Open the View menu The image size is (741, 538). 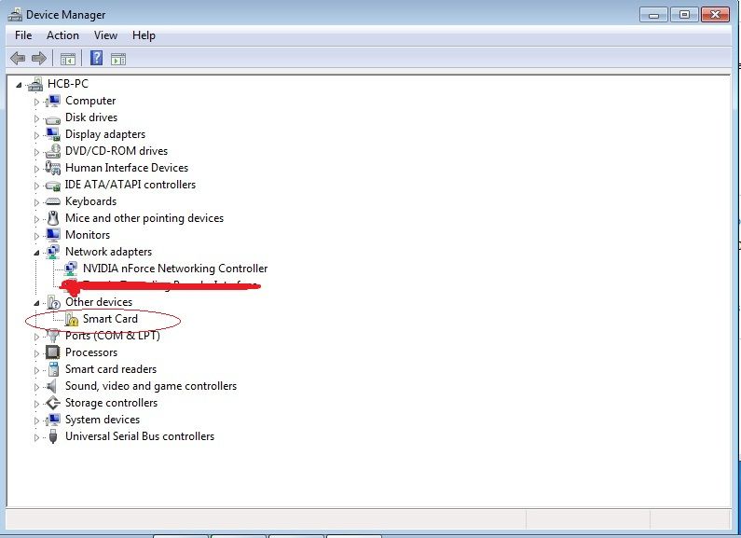pyautogui.click(x=105, y=35)
